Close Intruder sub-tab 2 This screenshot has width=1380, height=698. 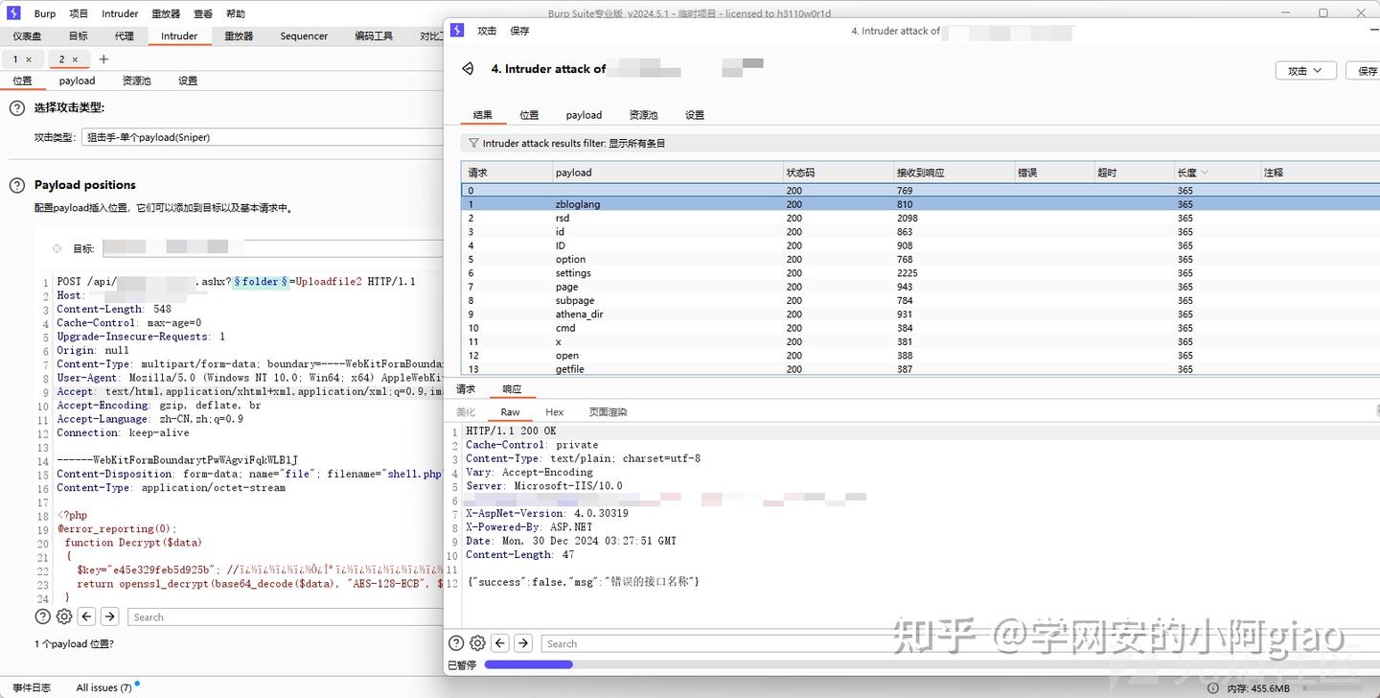tap(75, 59)
